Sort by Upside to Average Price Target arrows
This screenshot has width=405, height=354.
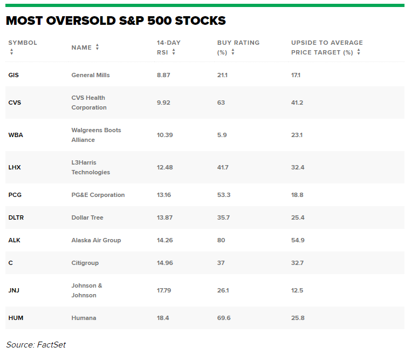(359, 52)
